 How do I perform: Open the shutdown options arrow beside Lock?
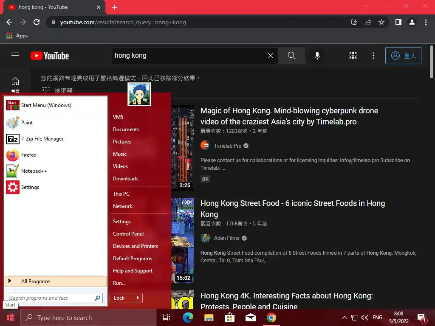pos(138,298)
